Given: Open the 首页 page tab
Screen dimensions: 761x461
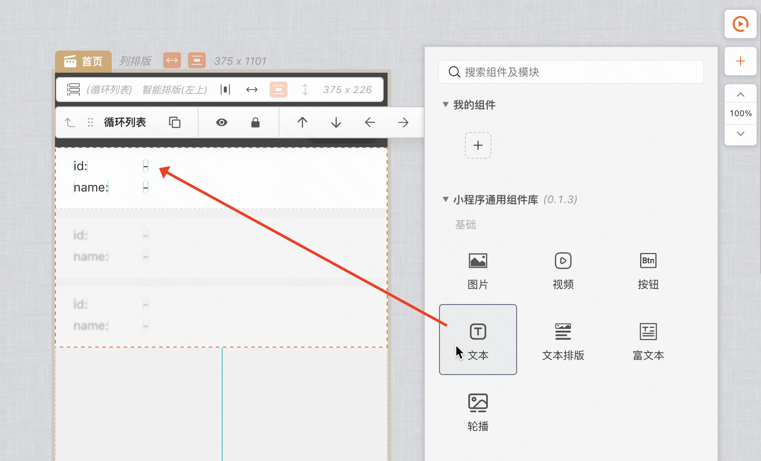Looking at the screenshot, I should (x=83, y=61).
